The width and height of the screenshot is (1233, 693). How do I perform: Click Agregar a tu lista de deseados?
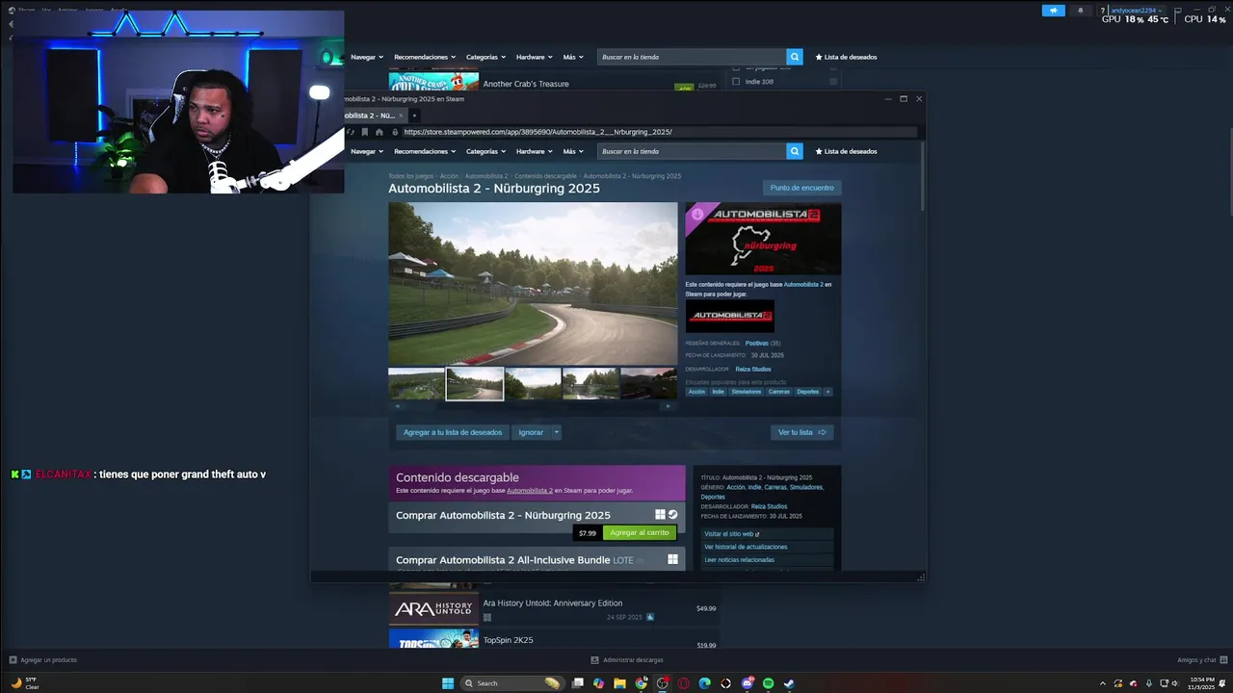tap(453, 432)
